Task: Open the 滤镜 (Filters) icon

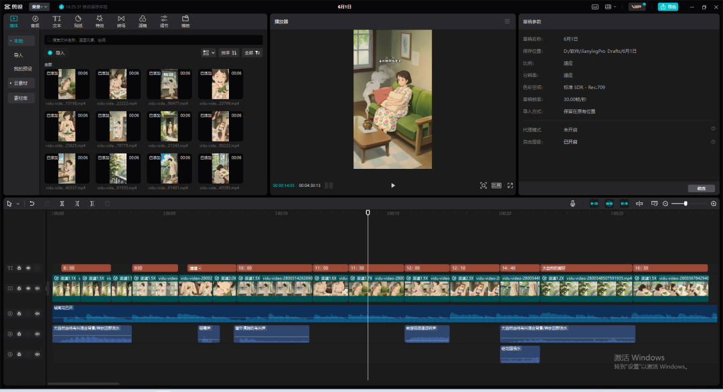Action: coord(143,21)
